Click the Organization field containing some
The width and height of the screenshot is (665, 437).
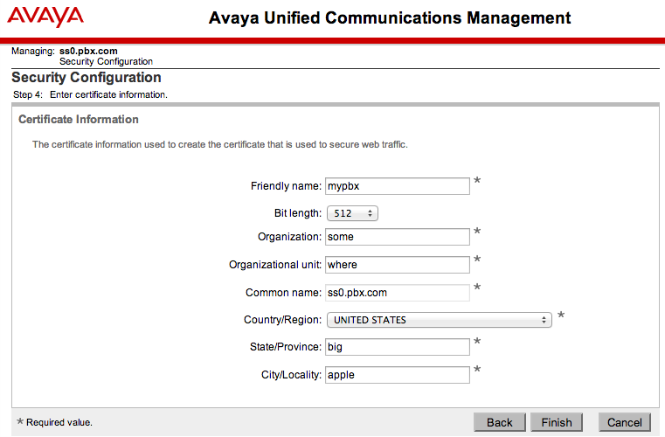(x=398, y=237)
